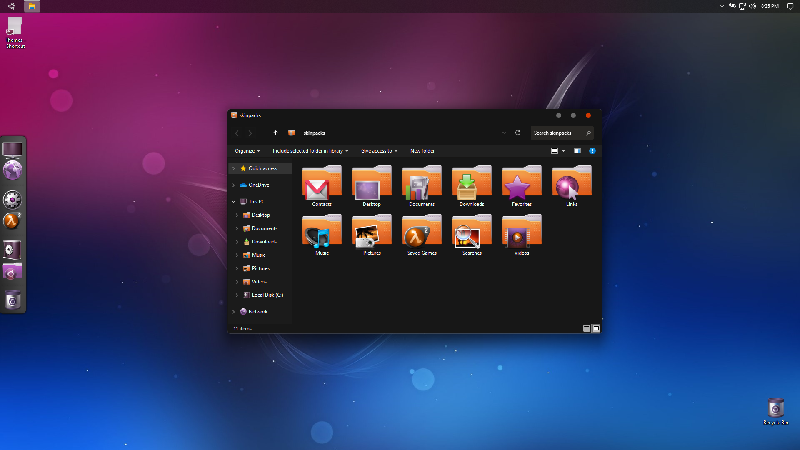Switch to details view in status bar

(x=586, y=328)
